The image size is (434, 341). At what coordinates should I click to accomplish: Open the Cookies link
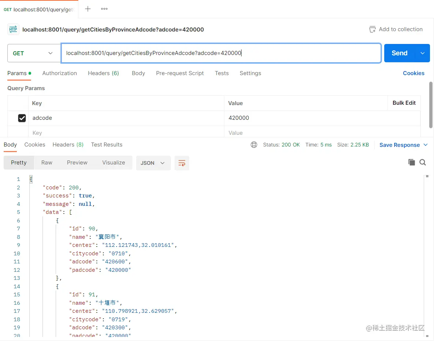[414, 73]
